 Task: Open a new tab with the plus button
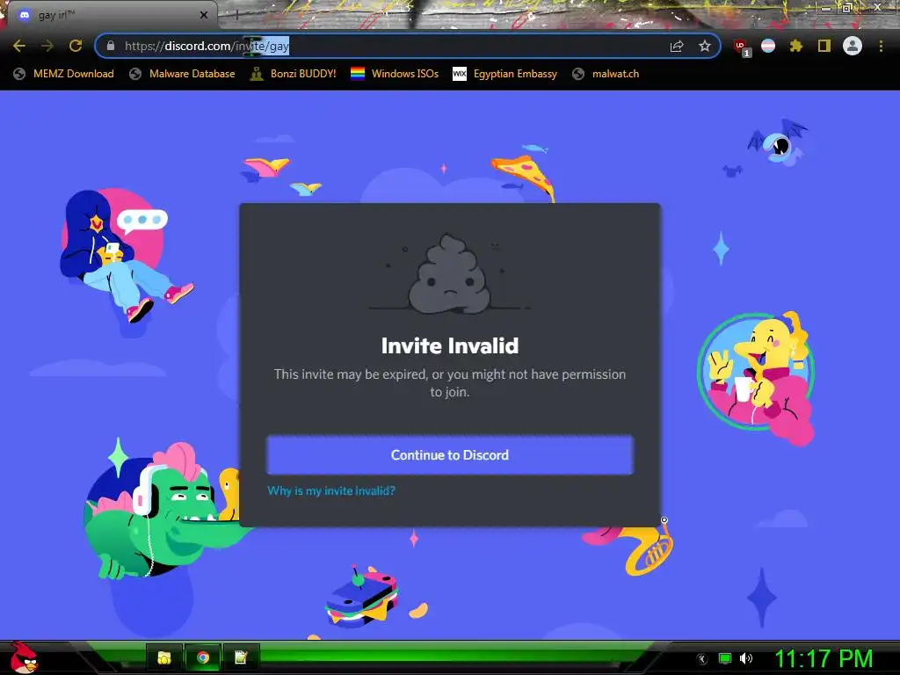click(236, 16)
